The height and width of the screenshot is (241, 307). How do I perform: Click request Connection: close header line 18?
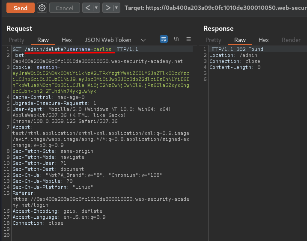tap(38, 223)
